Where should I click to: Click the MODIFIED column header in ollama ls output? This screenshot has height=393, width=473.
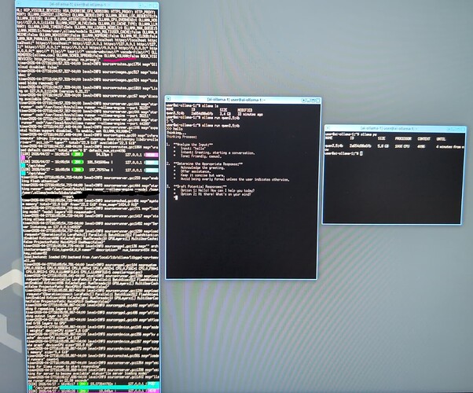pos(244,110)
